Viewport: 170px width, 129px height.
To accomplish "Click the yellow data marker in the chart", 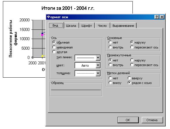I will (x=42, y=56).
